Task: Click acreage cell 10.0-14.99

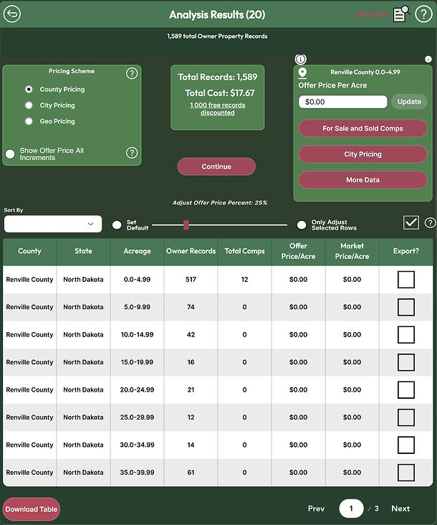Action: [x=137, y=335]
